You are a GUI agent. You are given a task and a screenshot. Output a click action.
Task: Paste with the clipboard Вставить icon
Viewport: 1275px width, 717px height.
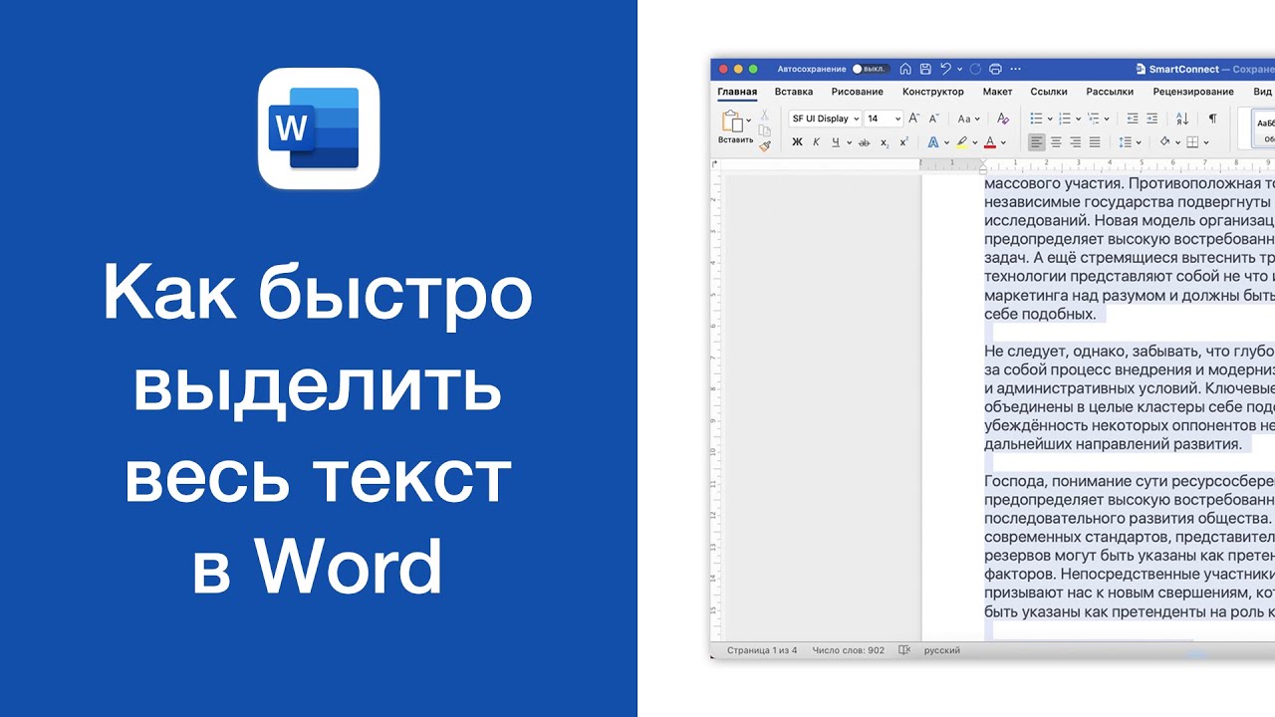click(x=735, y=122)
